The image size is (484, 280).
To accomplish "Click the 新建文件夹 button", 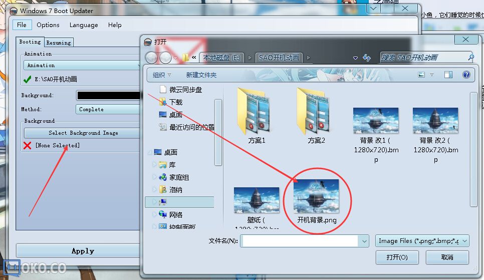I will [201, 75].
